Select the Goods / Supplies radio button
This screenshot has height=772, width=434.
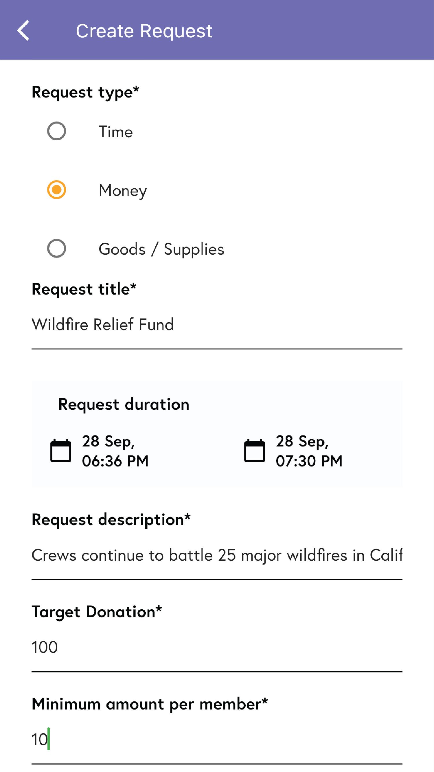coord(56,249)
